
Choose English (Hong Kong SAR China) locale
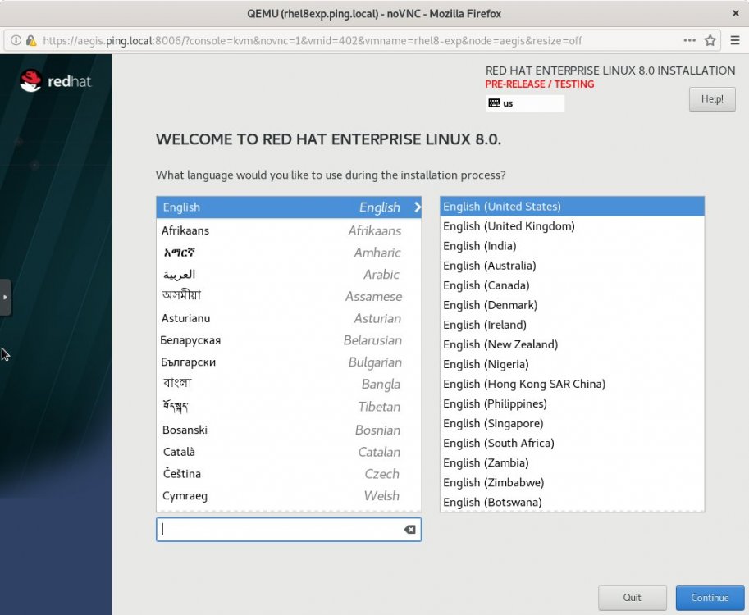pyautogui.click(x=572, y=384)
